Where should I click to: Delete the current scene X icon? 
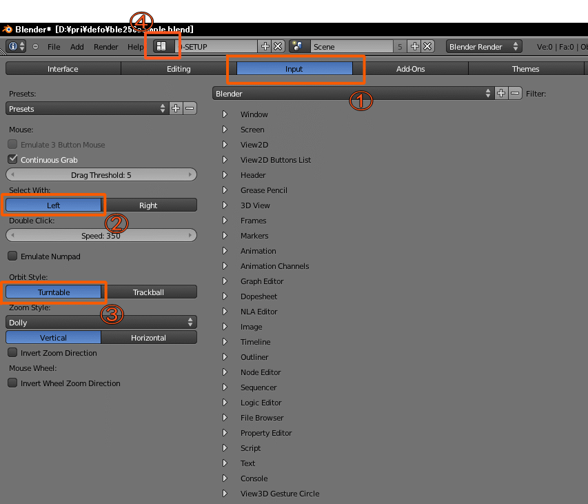(x=427, y=46)
